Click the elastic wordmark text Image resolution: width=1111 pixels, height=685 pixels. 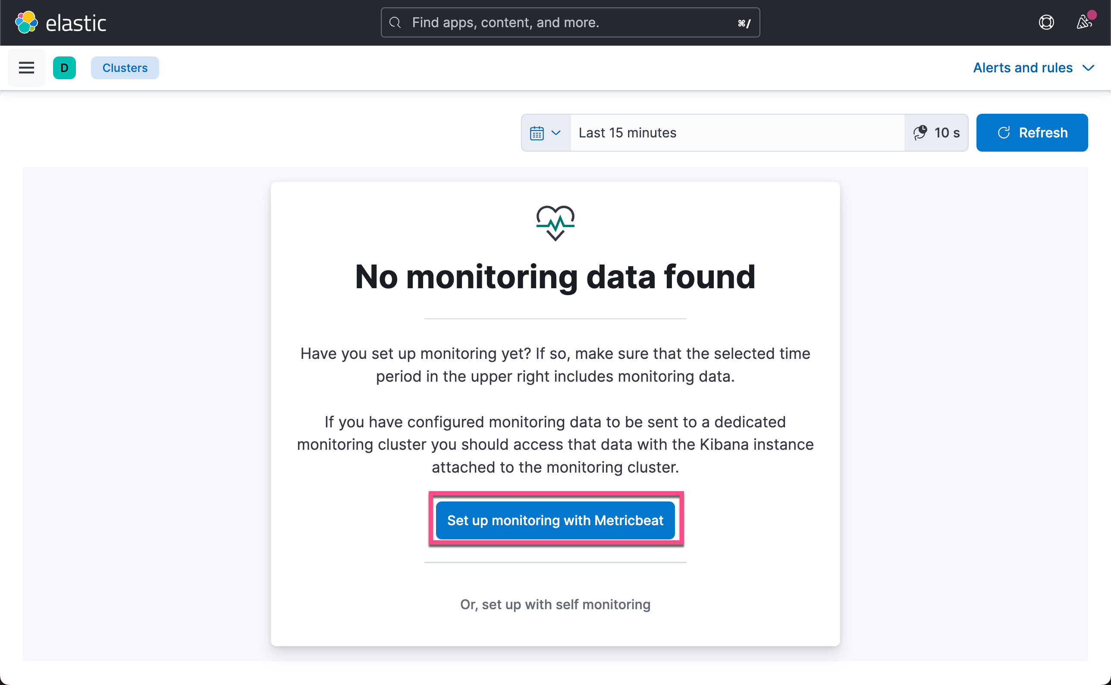[x=76, y=23]
